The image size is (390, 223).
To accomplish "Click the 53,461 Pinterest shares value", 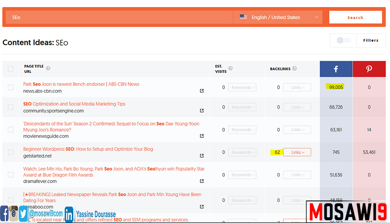I will pyautogui.click(x=369, y=152).
